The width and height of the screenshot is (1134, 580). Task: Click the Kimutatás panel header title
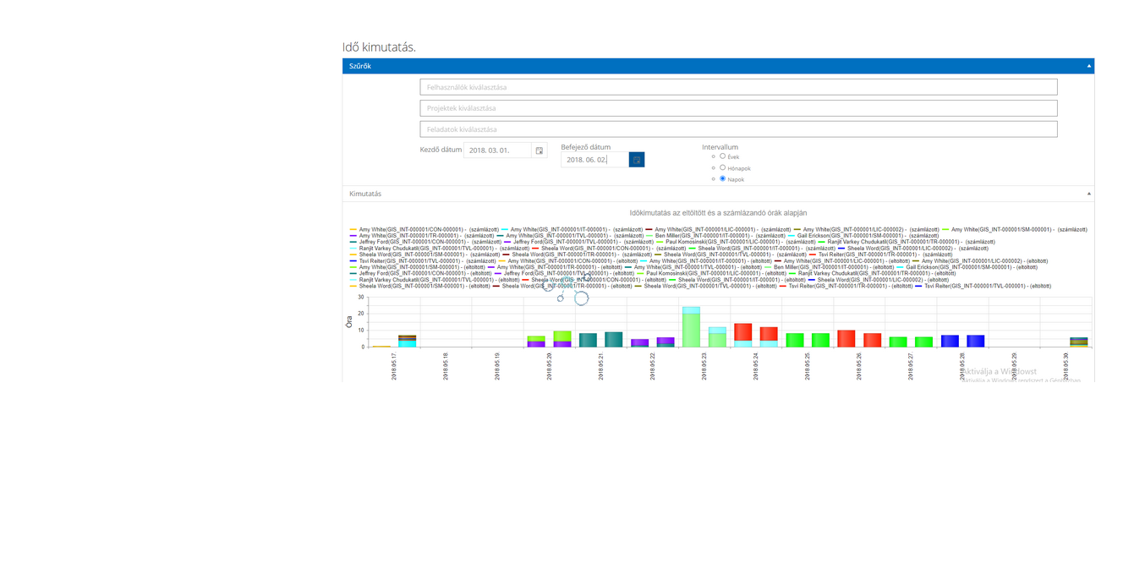[x=365, y=194]
